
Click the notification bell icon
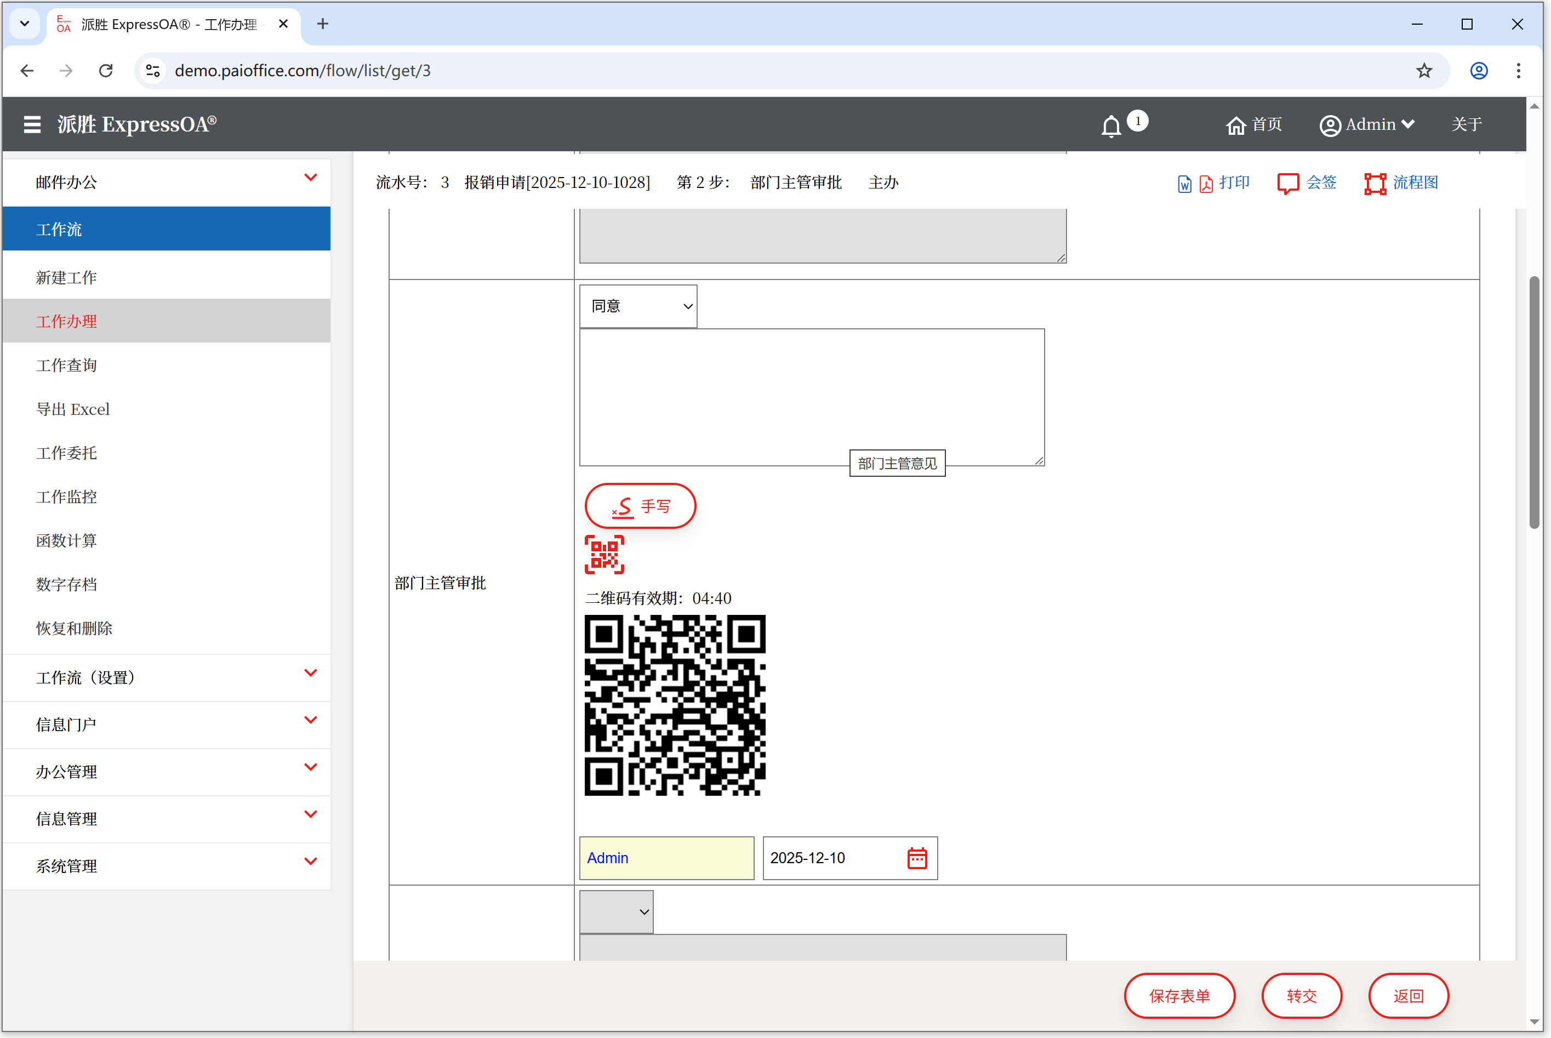pos(1111,125)
